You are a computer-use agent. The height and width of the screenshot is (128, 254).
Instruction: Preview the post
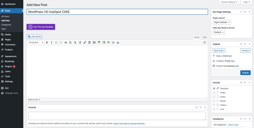246,51
